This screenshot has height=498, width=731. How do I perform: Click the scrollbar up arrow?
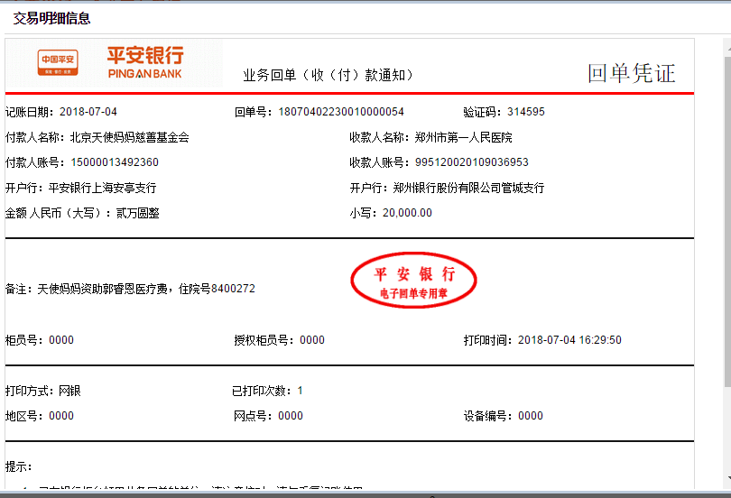pyautogui.click(x=727, y=47)
